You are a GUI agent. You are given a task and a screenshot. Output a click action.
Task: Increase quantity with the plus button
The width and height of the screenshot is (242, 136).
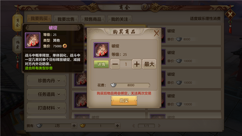137,64
